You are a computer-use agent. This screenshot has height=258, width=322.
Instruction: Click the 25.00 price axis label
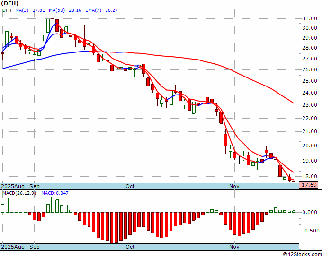(310, 81)
